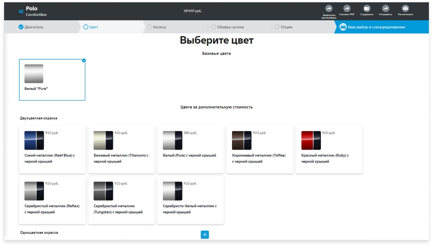Viewport: 433px width, 246px height.
Task: Click the Выберите цвет page title
Action: point(216,40)
